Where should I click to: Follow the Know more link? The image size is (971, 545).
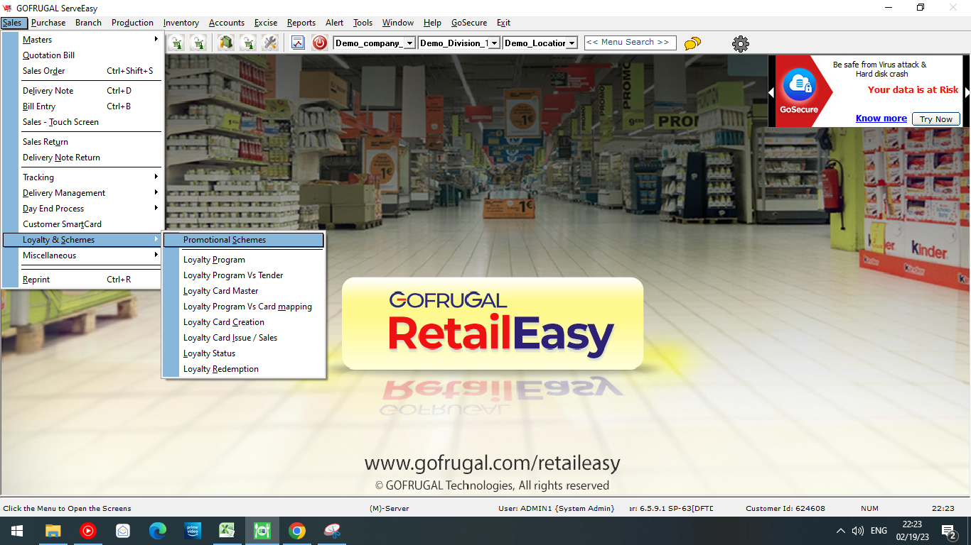(881, 119)
